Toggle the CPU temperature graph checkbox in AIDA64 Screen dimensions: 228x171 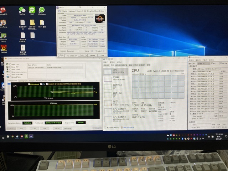pos(41,84)
